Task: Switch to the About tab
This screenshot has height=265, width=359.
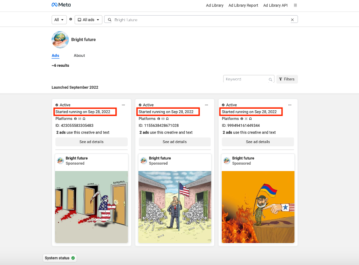Action: (79, 56)
